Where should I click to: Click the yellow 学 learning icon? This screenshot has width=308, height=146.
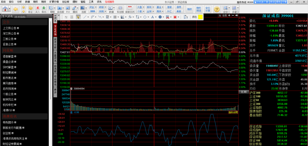[217, 9]
